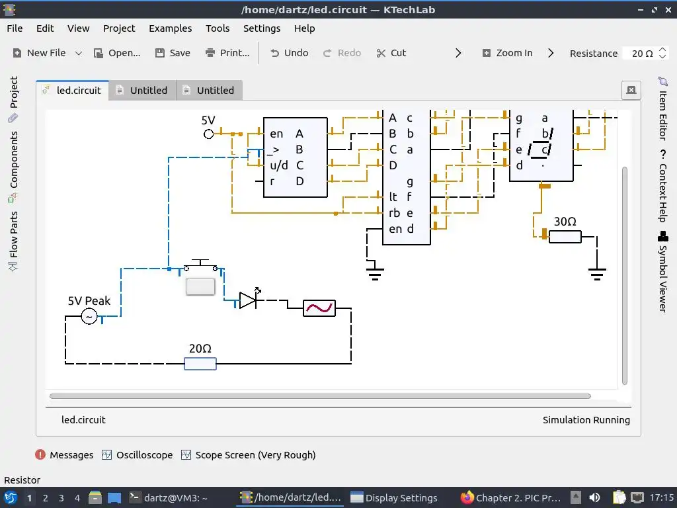The height and width of the screenshot is (508, 677).
Task: Open dartz@VM3 terminal from taskbar
Action: click(x=169, y=498)
